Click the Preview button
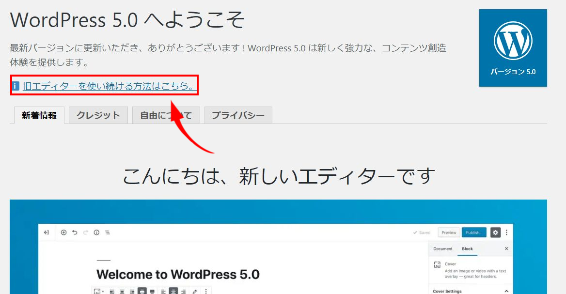This screenshot has width=566, height=294. pos(449,232)
